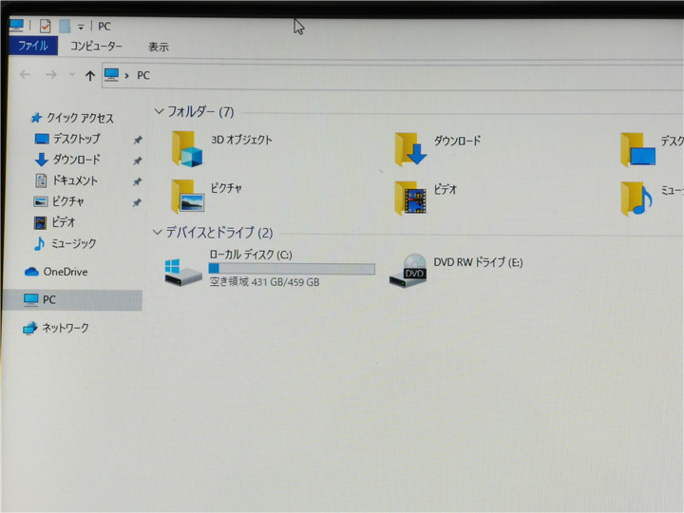Click the pin icon beside ダウンロード

[138, 161]
